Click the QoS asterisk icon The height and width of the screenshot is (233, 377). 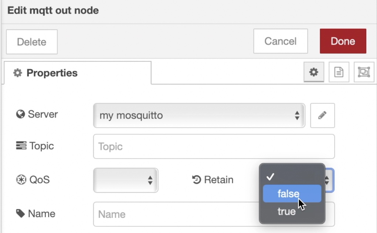21,180
